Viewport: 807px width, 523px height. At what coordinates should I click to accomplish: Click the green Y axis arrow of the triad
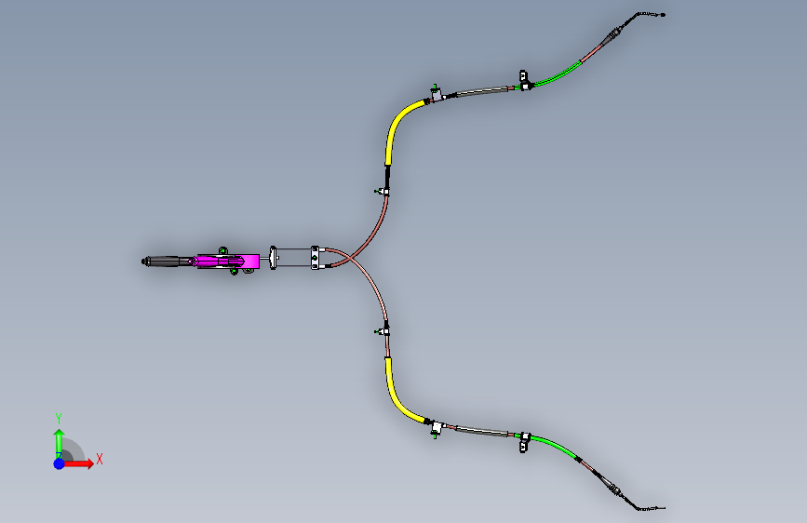pos(60,444)
